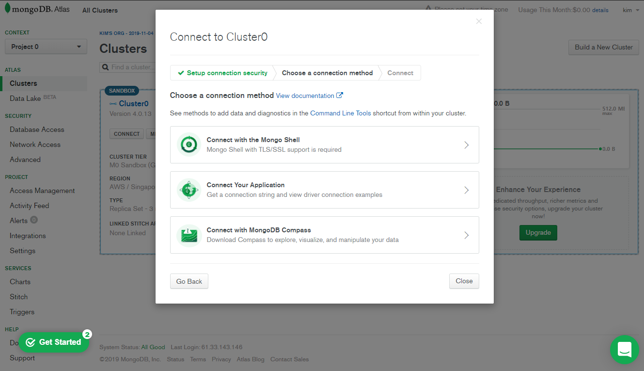644x371 pixels.
Task: Open the Contact Sales footer link
Action: (x=289, y=359)
